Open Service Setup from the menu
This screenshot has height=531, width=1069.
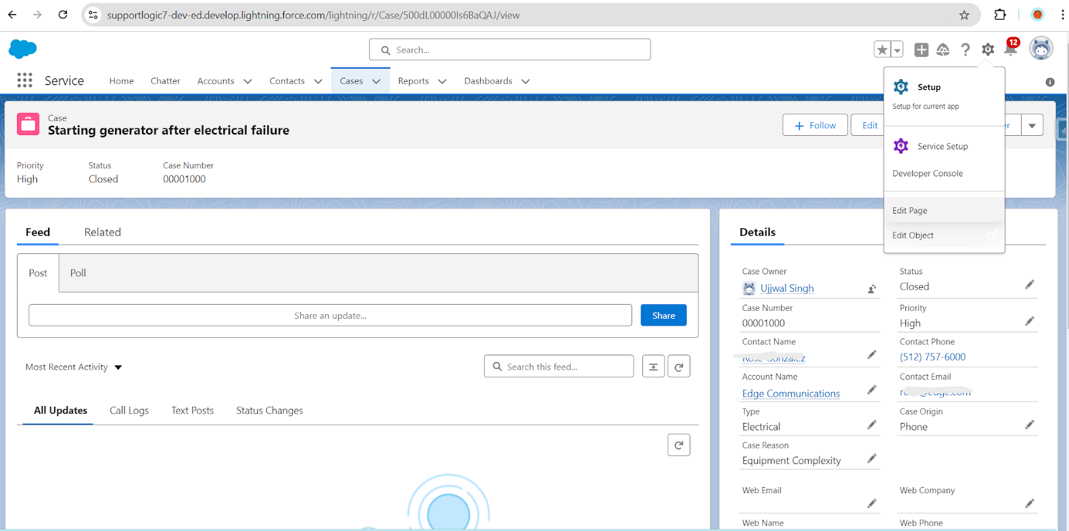pyautogui.click(x=943, y=146)
